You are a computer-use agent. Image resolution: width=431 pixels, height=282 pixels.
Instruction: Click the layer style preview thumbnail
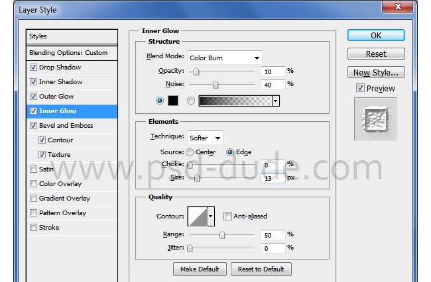click(375, 119)
